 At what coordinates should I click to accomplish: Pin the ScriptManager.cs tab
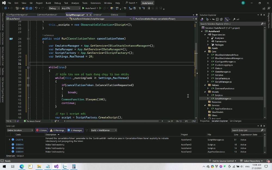click(87, 15)
